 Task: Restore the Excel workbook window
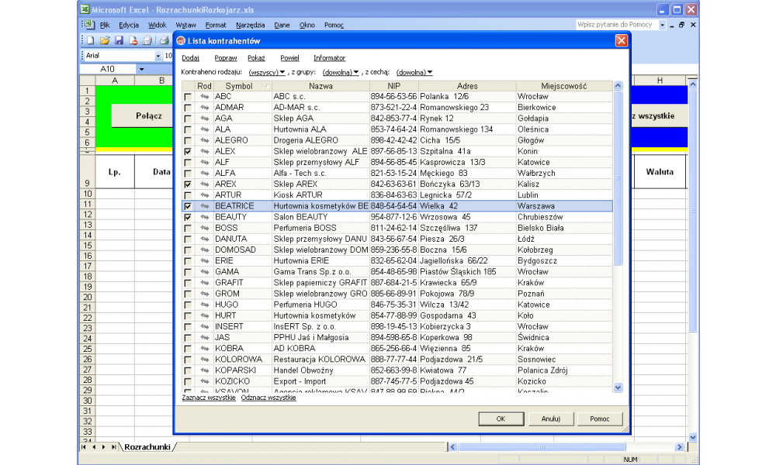point(681,25)
